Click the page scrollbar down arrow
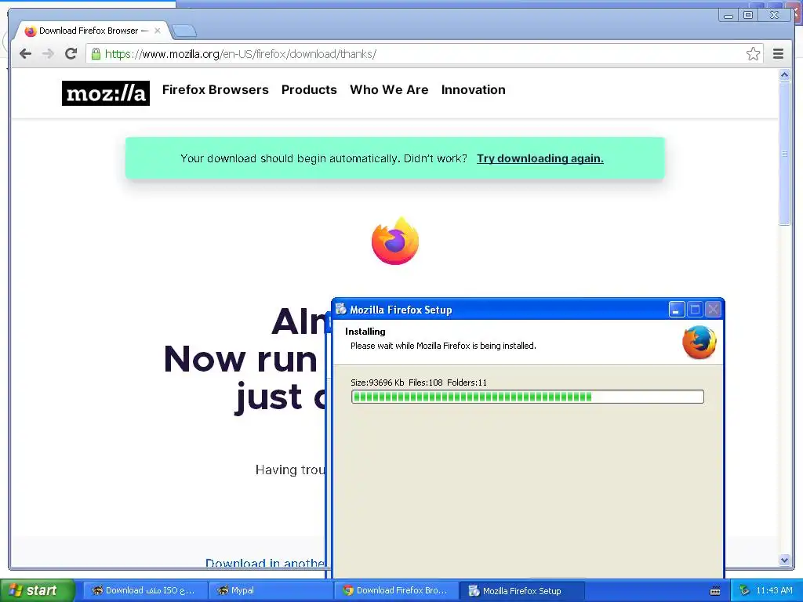This screenshot has width=803, height=602. pos(784,560)
